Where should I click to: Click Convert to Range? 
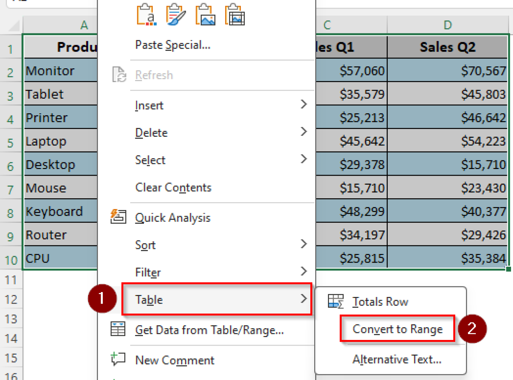[397, 329]
